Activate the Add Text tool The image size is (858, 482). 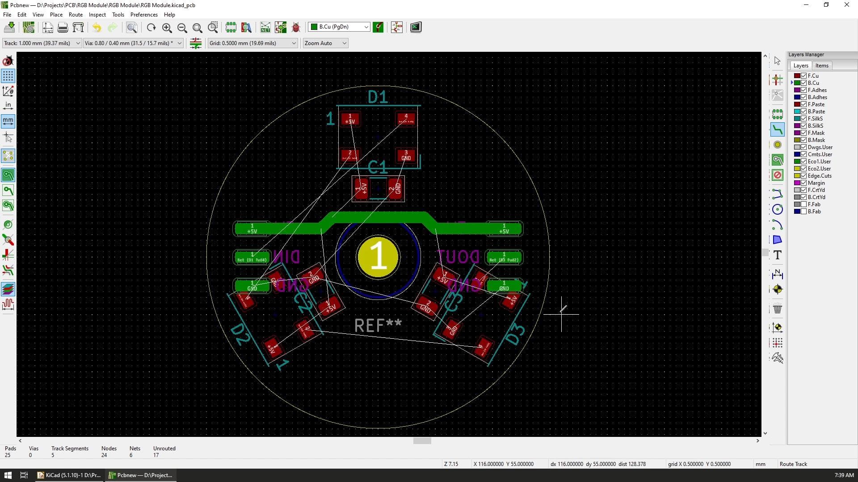(778, 255)
